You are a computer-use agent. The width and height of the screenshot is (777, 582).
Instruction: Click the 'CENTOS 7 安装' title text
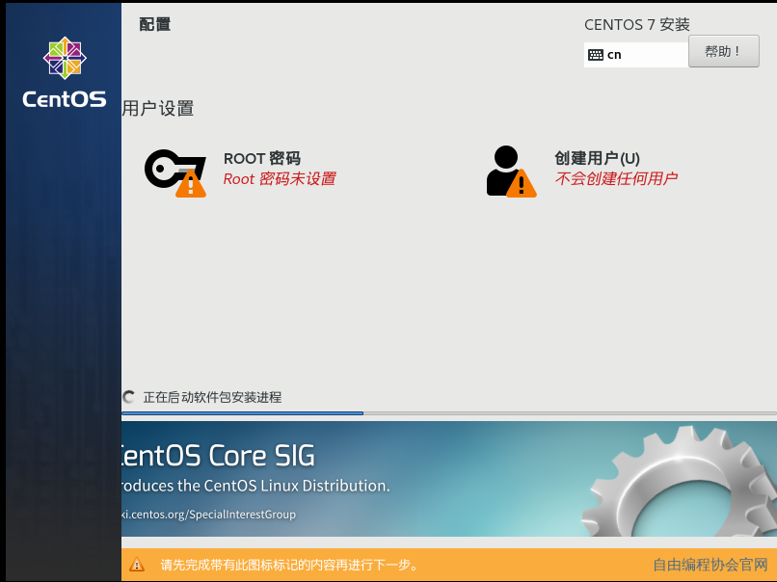tap(637, 25)
